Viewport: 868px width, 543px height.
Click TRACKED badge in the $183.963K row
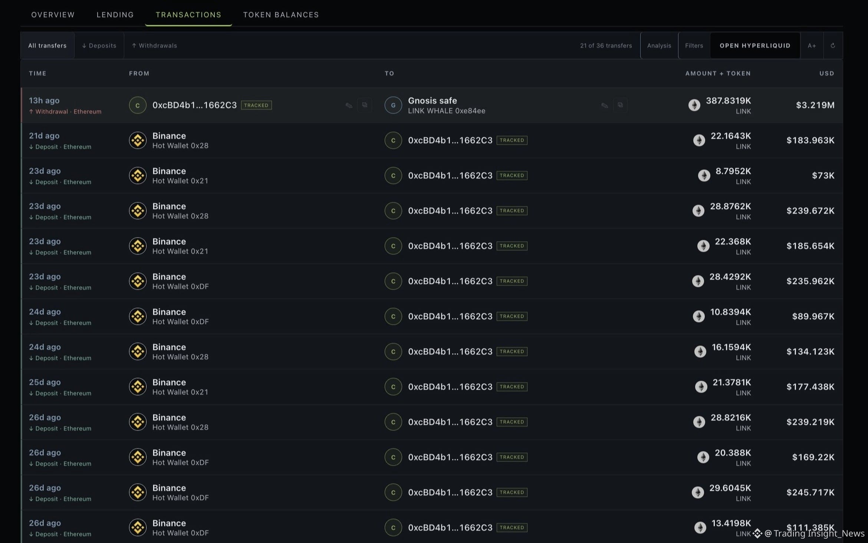pyautogui.click(x=512, y=140)
